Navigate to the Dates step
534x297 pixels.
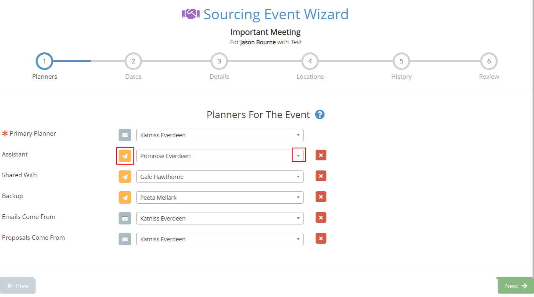(x=133, y=61)
